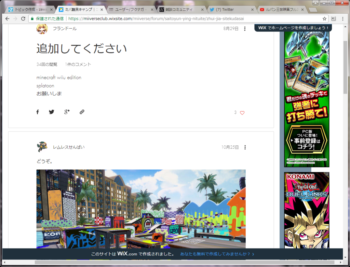This screenshot has width=350, height=267.
Task: Close the Twitter tab
Action: pyautogui.click(x=253, y=10)
